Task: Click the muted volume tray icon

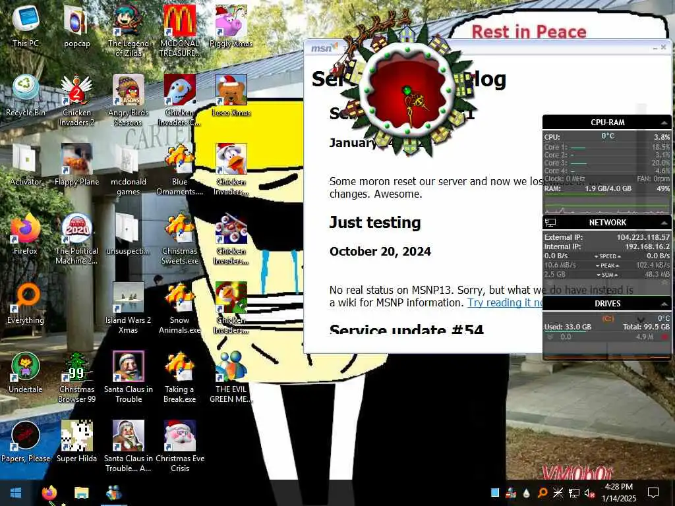Action: pos(590,493)
